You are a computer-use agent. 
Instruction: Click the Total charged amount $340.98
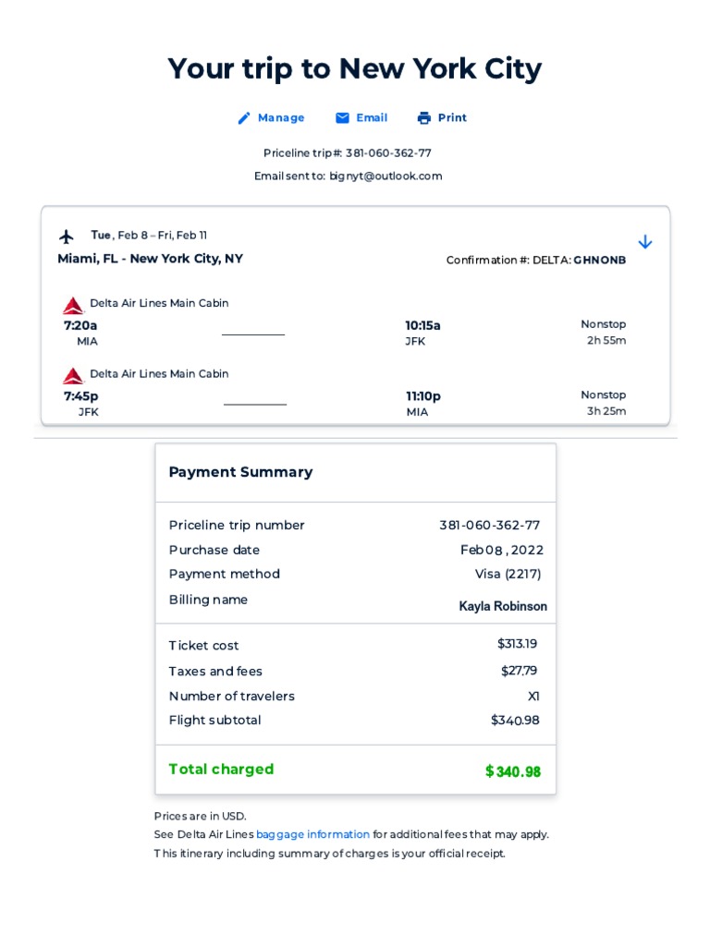click(x=512, y=771)
